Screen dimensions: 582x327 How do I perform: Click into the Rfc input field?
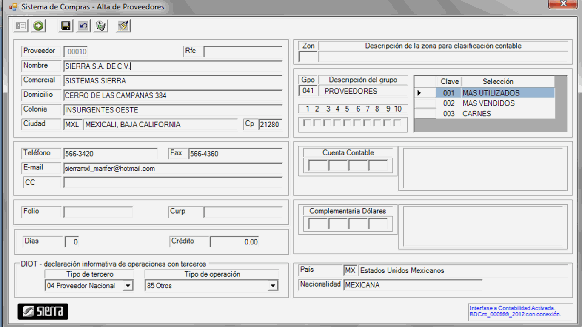[243, 52]
